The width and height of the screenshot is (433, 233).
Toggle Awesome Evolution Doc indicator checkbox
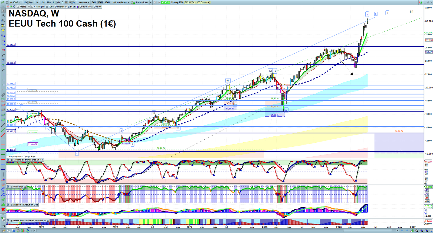(11, 205)
